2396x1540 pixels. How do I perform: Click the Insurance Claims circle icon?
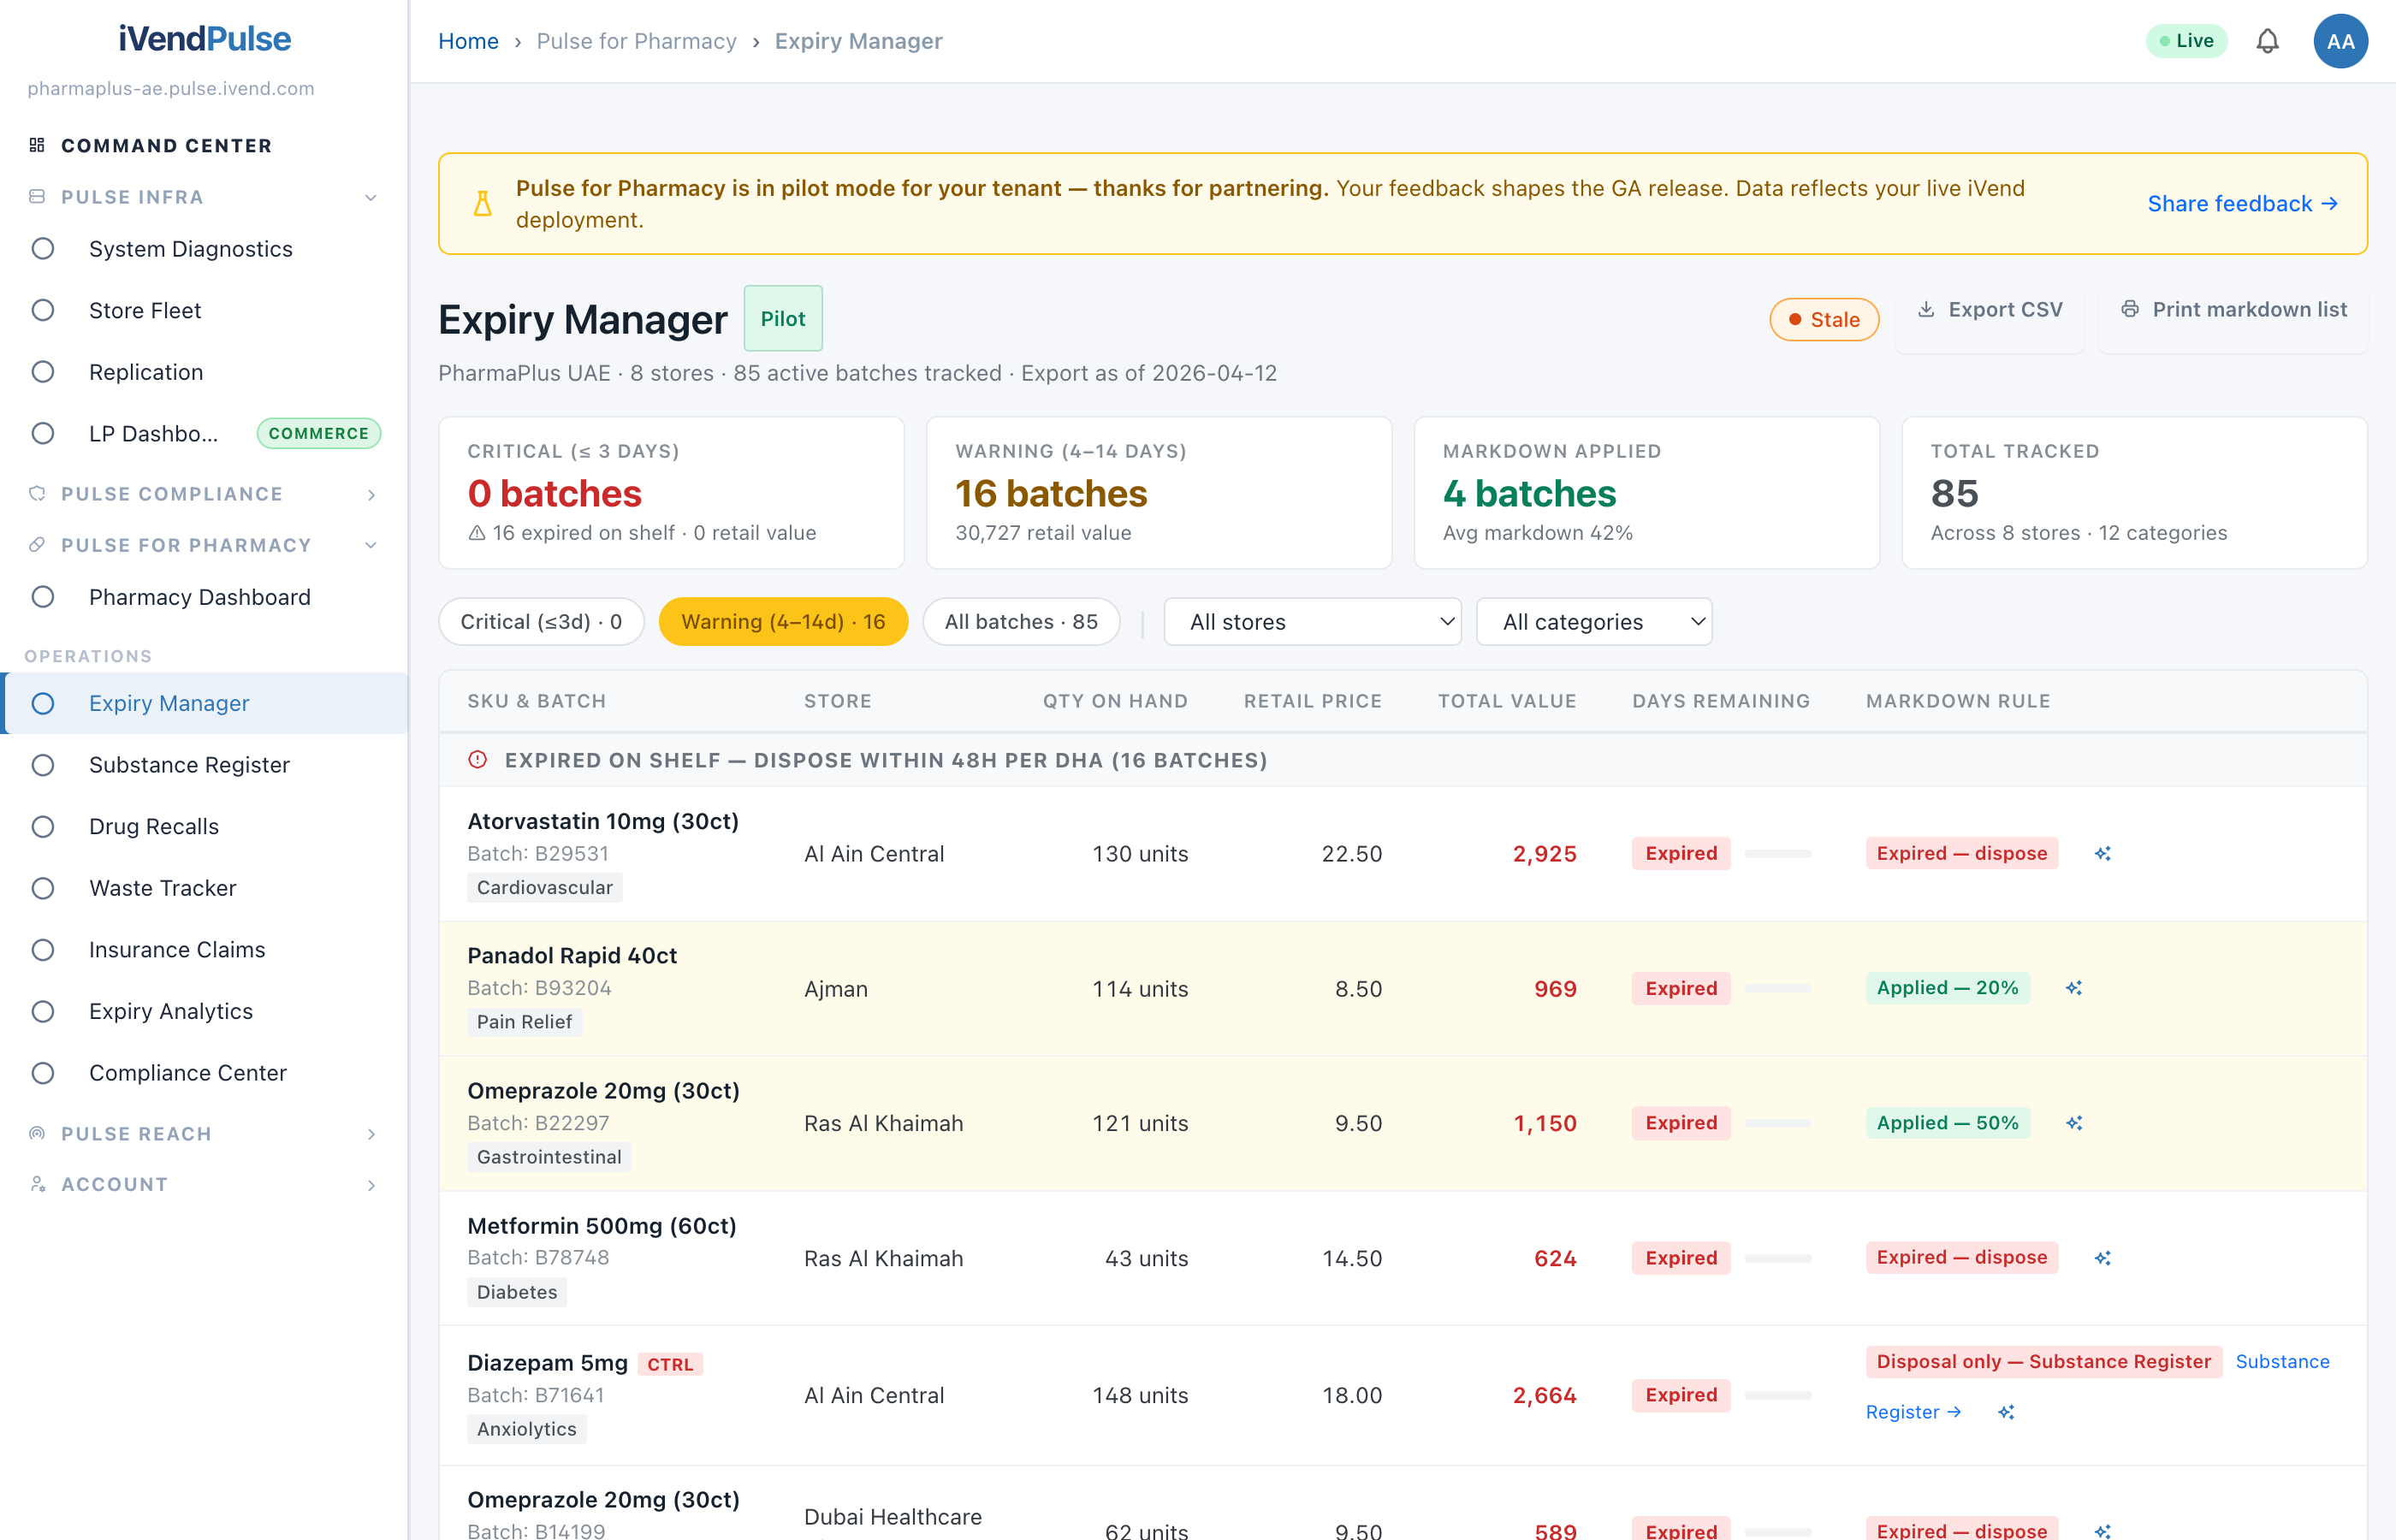click(x=43, y=949)
